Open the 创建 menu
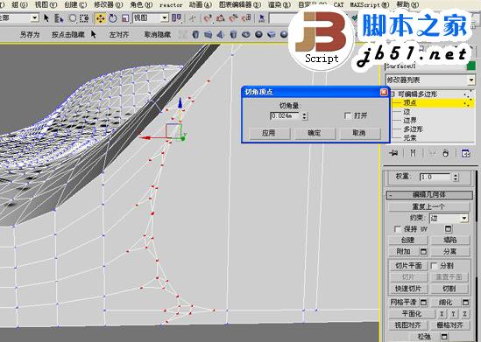481x342 pixels. pos(75,4)
